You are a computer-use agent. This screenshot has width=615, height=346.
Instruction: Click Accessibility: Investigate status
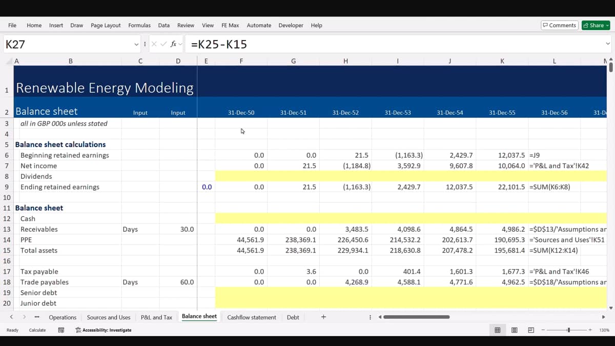(104, 330)
